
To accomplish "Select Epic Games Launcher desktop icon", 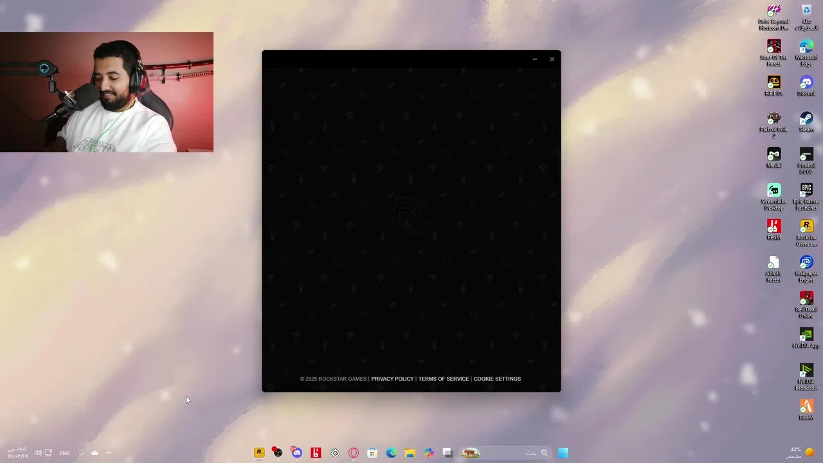I will tap(806, 197).
